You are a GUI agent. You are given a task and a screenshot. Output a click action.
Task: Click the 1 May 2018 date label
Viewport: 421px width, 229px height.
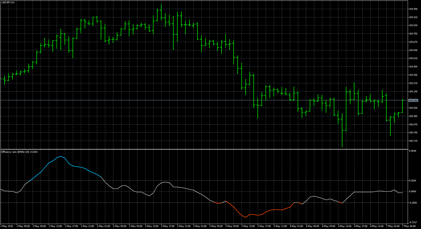(7, 226)
